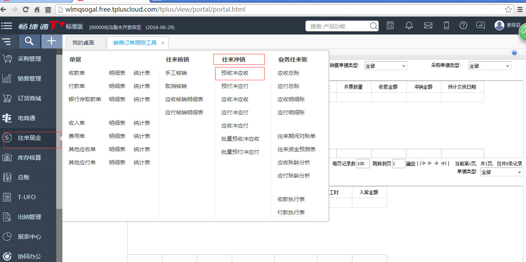Open 明细表 for 收款单
Viewport: 526px width, 262px height.
pyautogui.click(x=117, y=73)
